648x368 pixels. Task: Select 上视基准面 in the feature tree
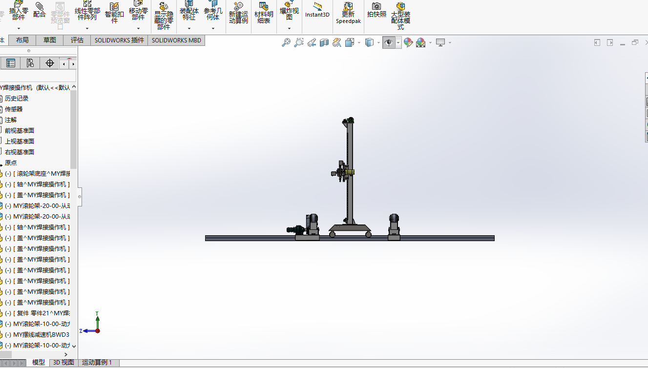20,142
